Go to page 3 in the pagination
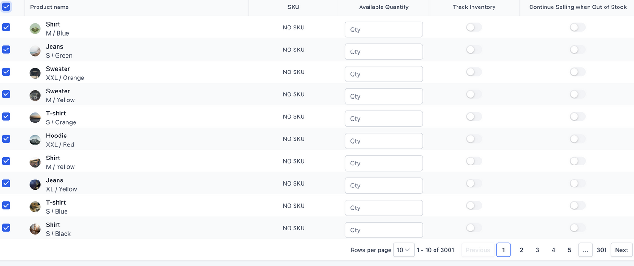 tap(537, 250)
